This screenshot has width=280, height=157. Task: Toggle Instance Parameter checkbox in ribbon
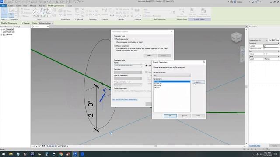pos(145,16)
